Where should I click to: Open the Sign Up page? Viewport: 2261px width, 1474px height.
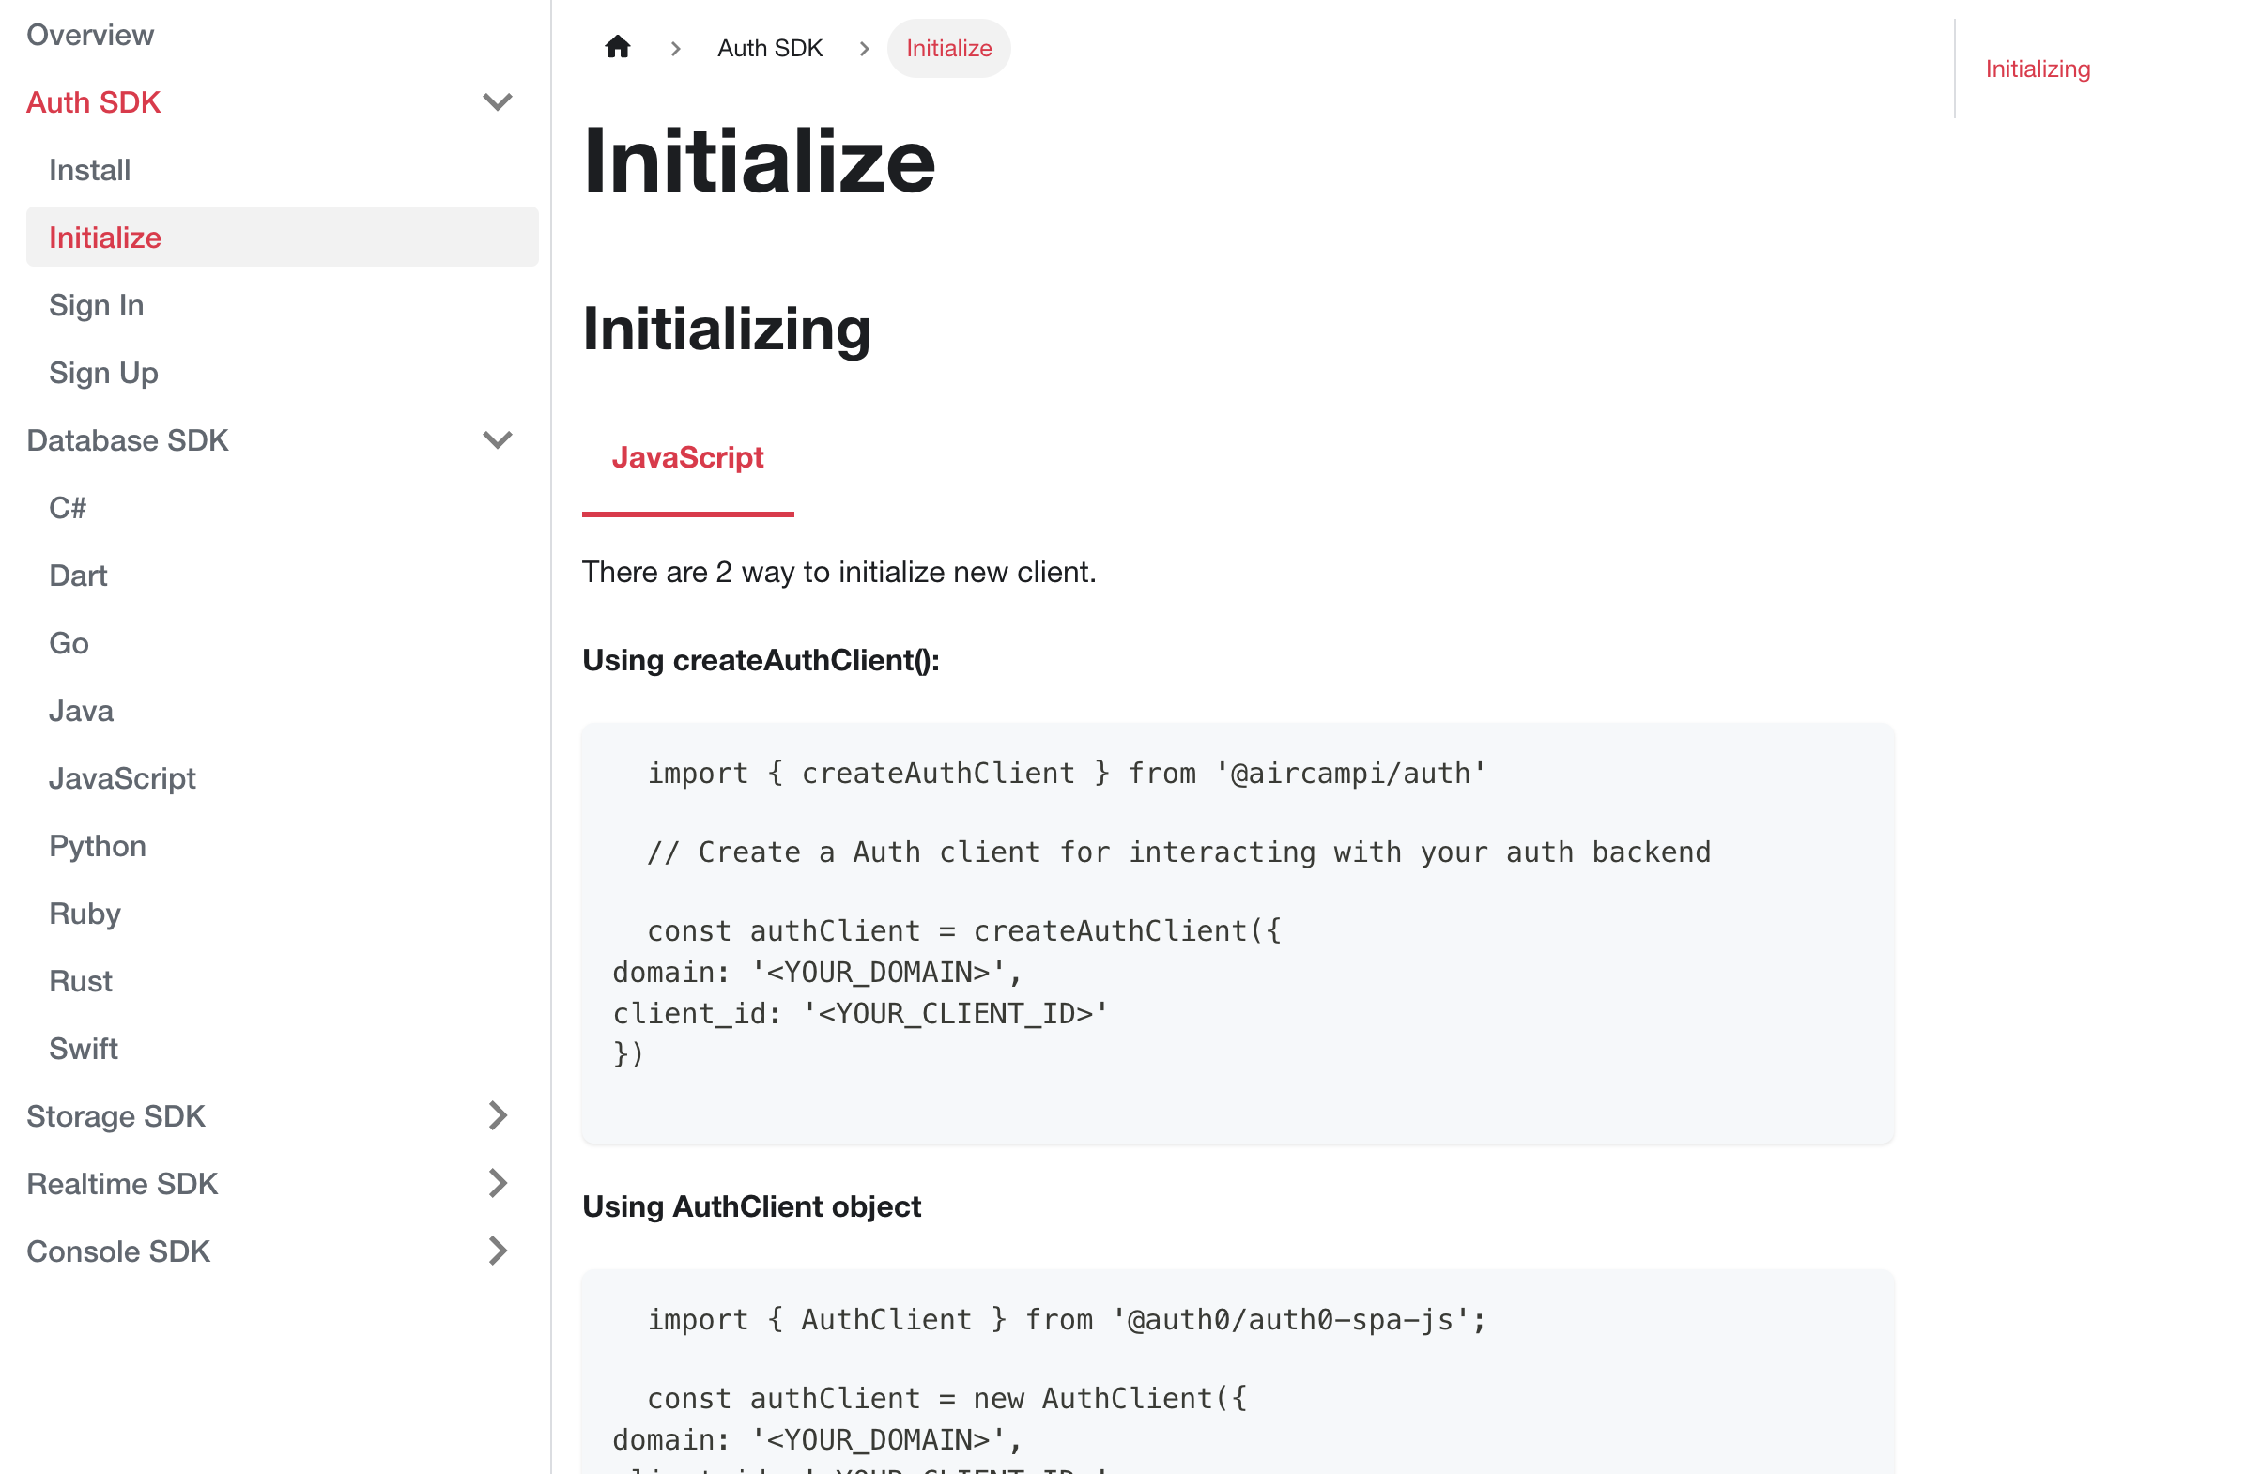tap(103, 373)
